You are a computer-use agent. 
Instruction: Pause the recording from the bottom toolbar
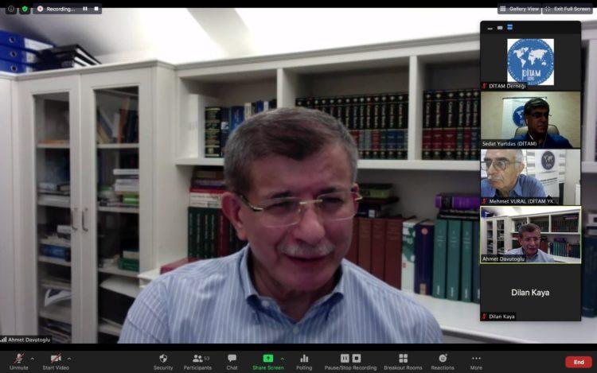click(345, 358)
